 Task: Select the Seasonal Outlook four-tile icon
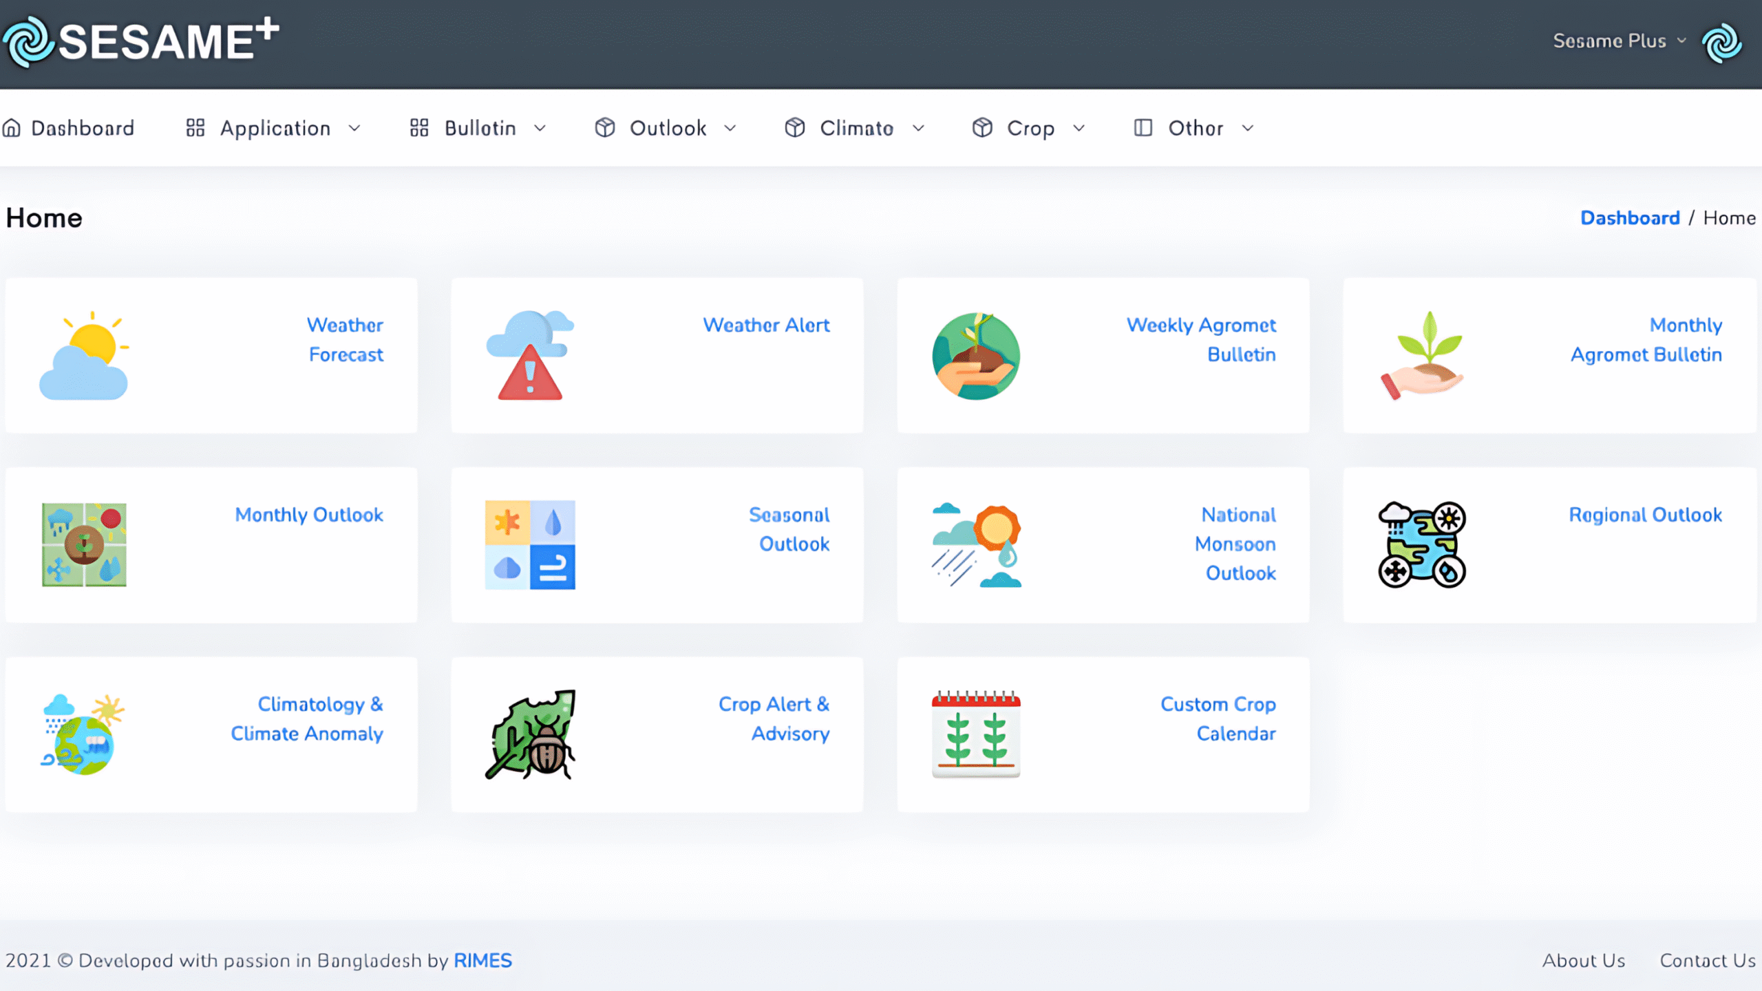tap(529, 545)
